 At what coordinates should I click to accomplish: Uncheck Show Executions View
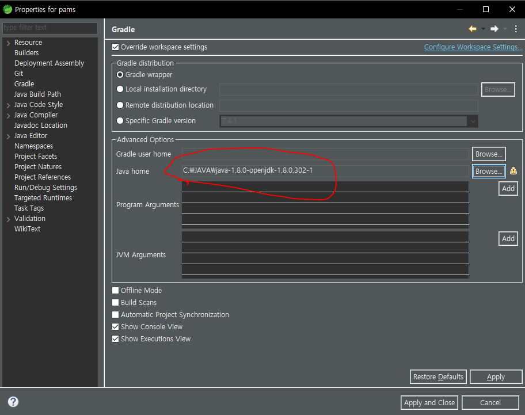click(115, 338)
